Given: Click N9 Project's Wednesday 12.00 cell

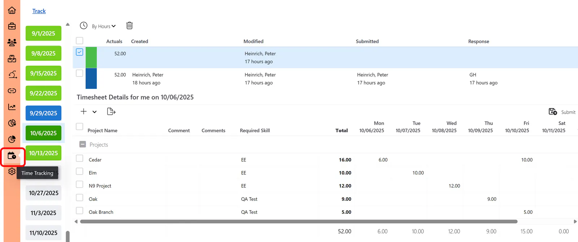Looking at the screenshot, I should [x=454, y=186].
